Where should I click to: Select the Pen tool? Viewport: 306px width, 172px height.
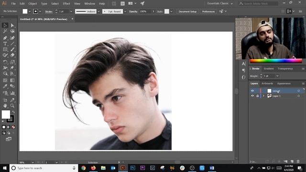coord(5,38)
